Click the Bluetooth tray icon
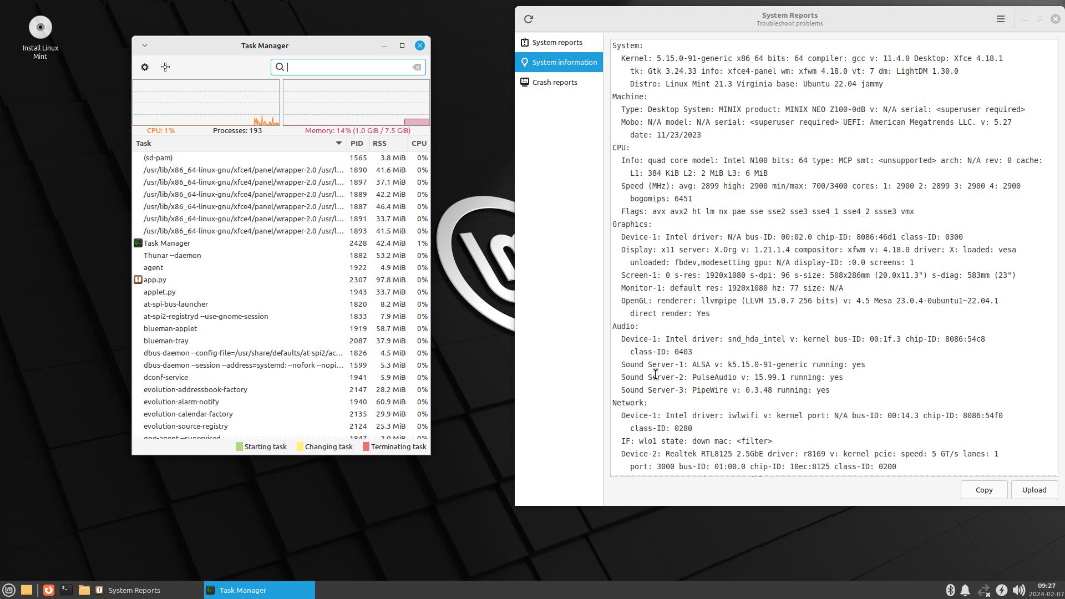The width and height of the screenshot is (1065, 599). [950, 590]
